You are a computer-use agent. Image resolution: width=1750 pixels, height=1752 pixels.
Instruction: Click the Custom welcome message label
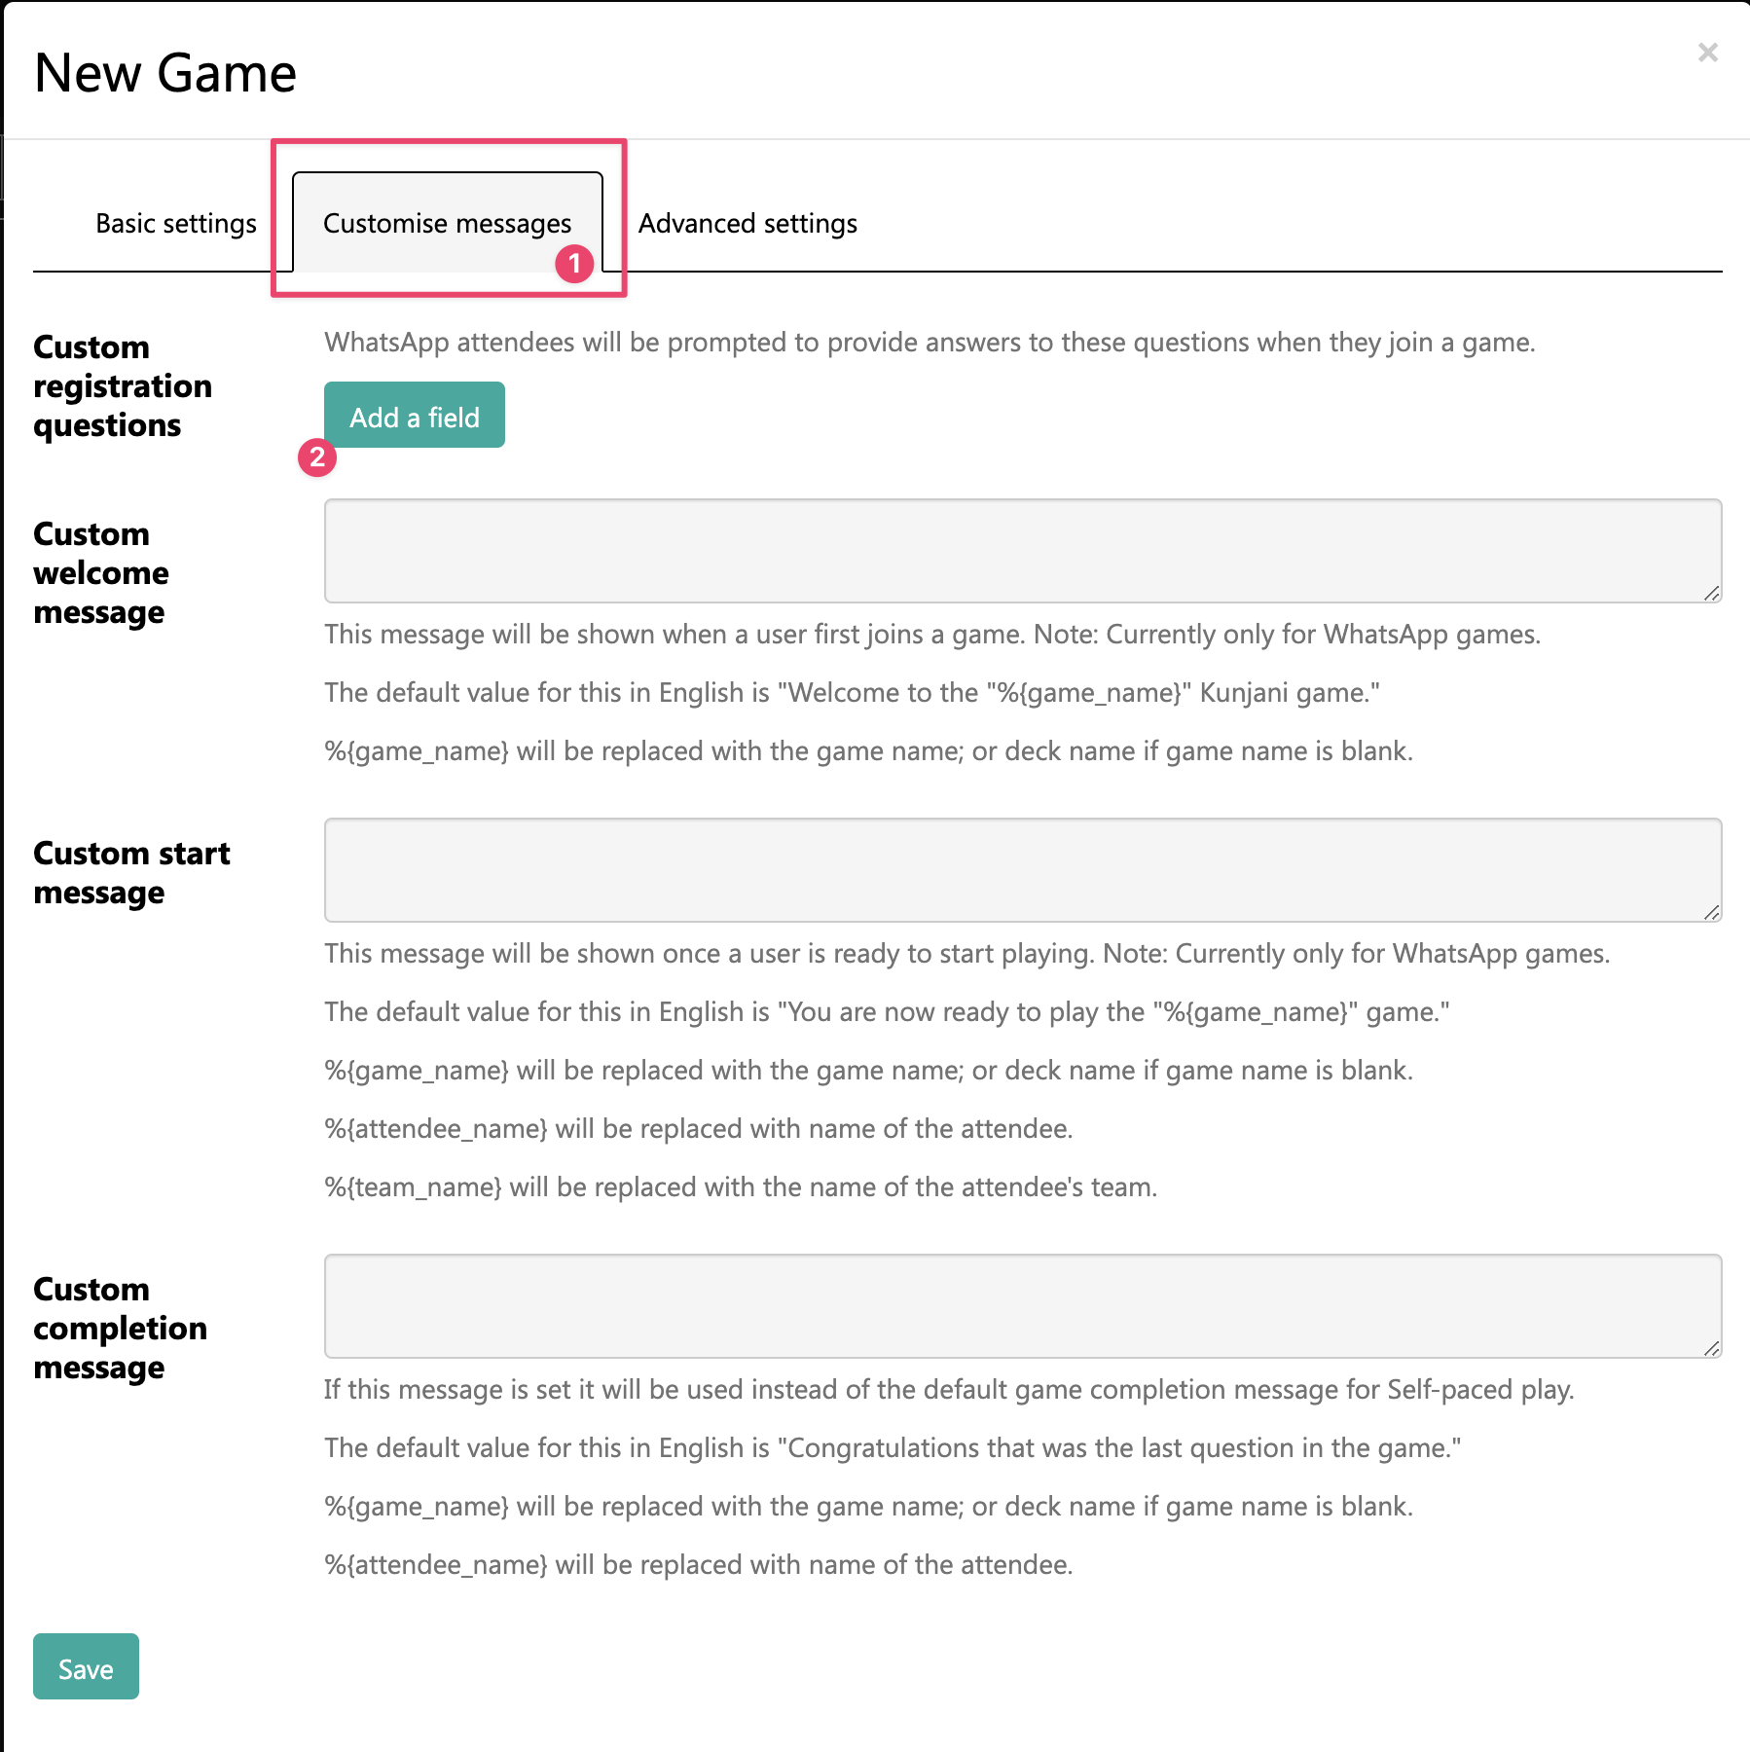click(101, 573)
